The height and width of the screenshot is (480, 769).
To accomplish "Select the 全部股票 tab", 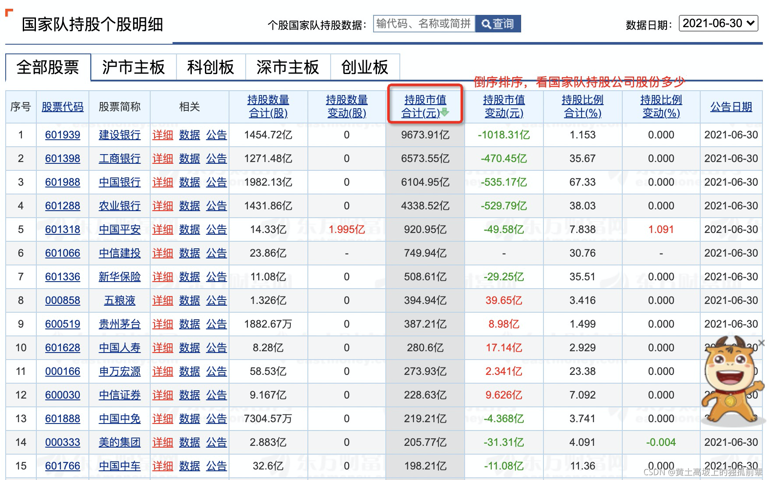I will [47, 68].
